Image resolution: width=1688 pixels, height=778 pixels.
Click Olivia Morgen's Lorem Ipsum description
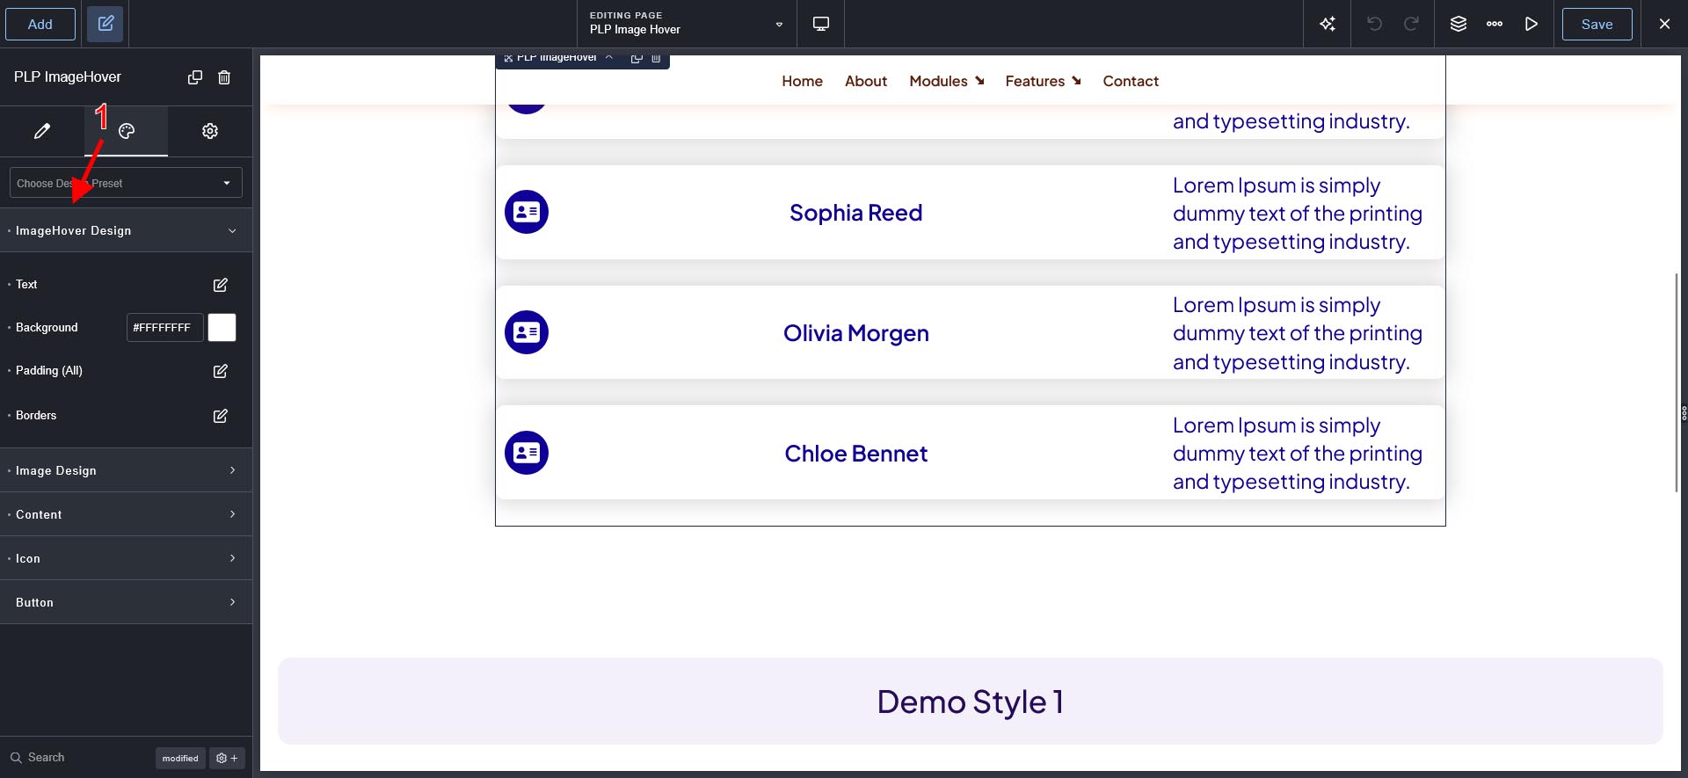click(x=1297, y=333)
